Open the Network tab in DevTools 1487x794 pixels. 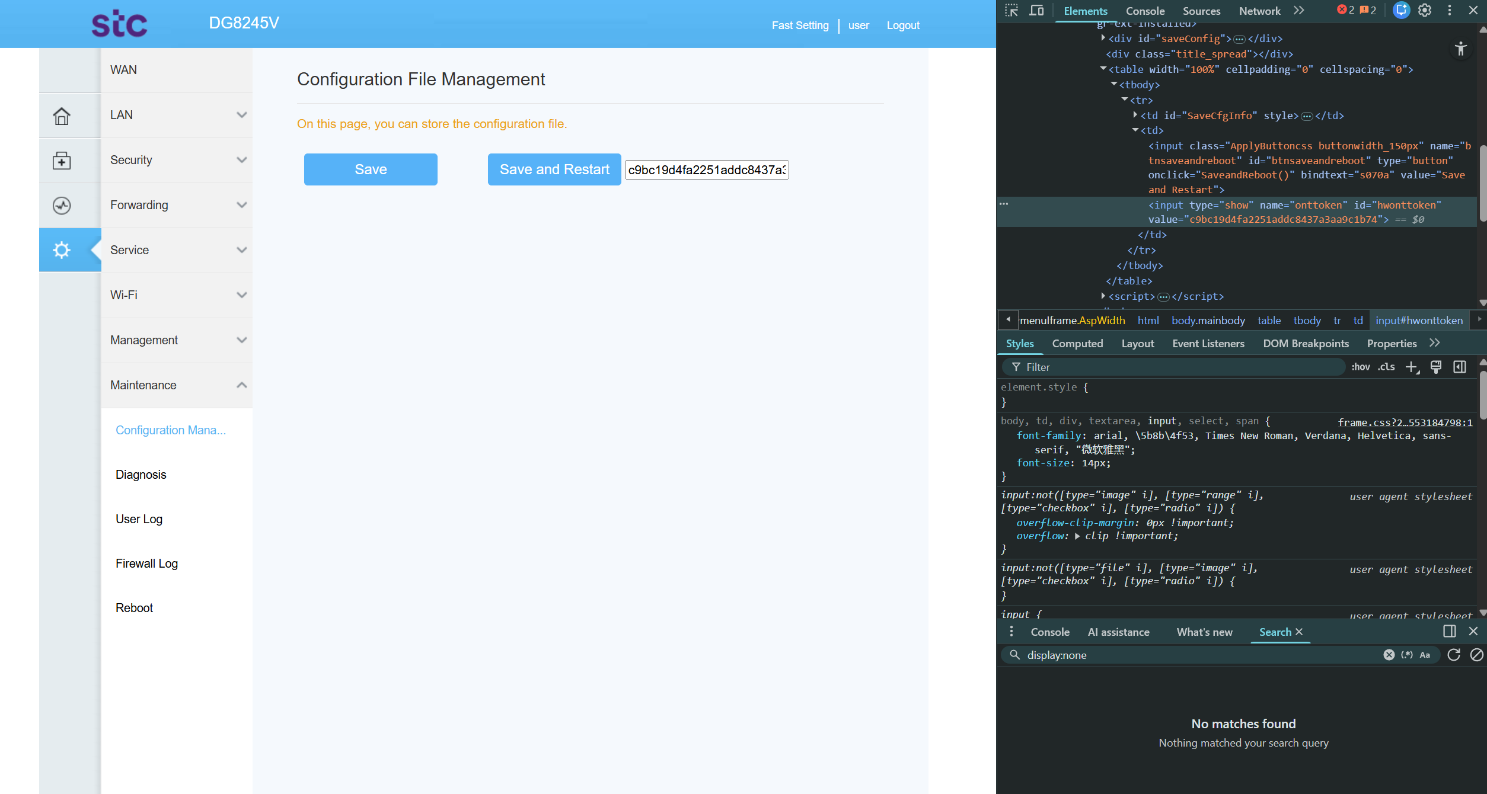[1259, 11]
